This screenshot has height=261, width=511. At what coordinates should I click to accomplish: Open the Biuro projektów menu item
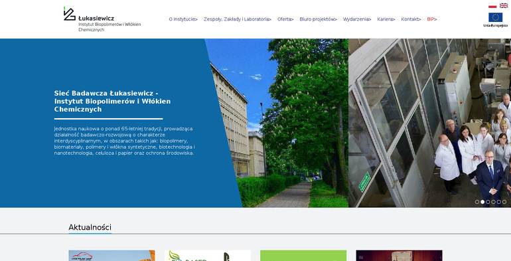[x=319, y=19]
